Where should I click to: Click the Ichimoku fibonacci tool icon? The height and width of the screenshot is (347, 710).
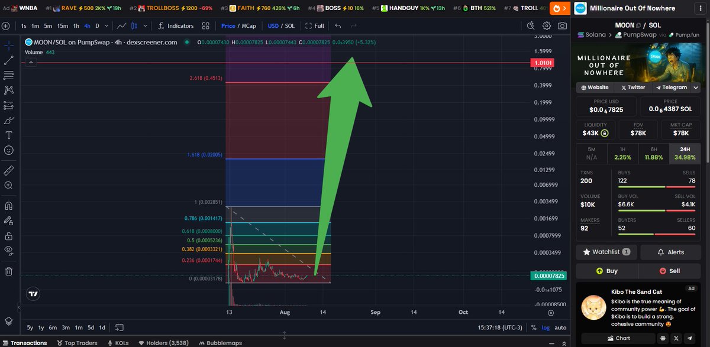(x=9, y=75)
